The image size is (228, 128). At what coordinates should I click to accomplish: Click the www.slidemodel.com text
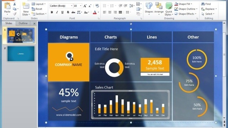69,115
